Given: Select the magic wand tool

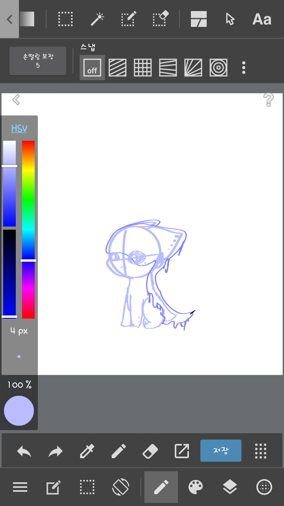Looking at the screenshot, I should (97, 19).
